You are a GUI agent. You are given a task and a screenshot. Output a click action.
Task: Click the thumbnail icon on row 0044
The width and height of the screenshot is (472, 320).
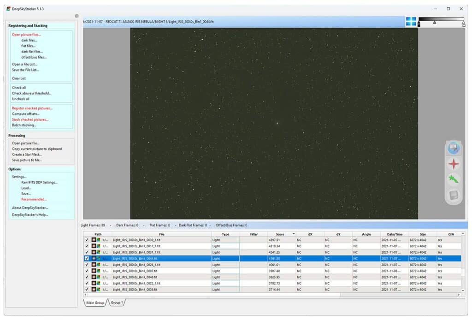94,258
